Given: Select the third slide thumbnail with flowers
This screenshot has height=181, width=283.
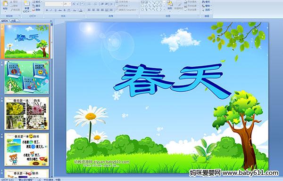Looking at the screenshot, I should (27, 113).
